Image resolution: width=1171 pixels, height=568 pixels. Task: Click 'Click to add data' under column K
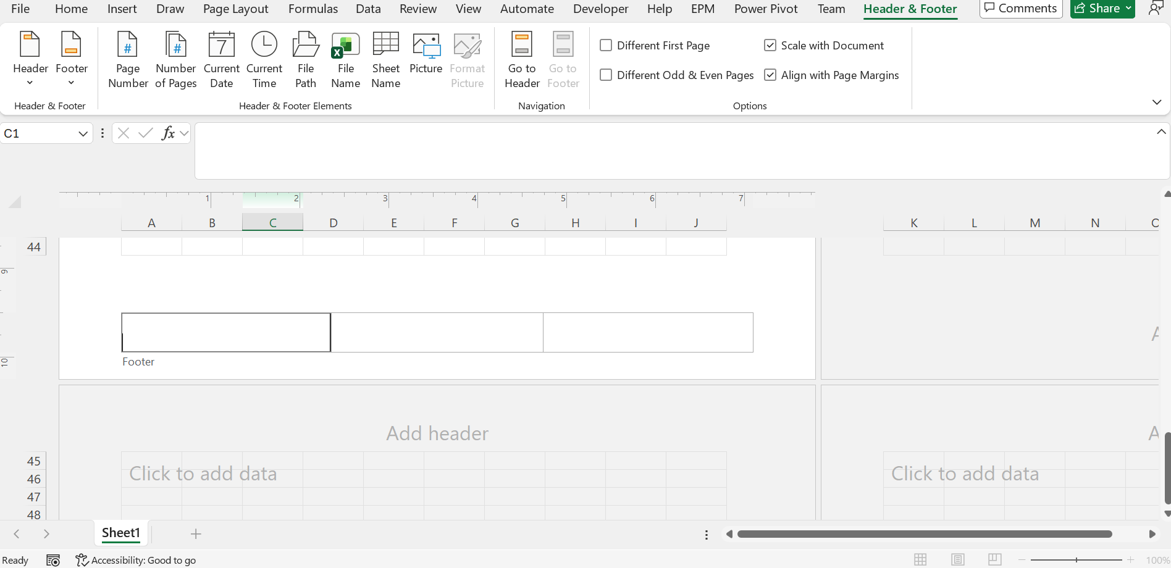[965, 474]
